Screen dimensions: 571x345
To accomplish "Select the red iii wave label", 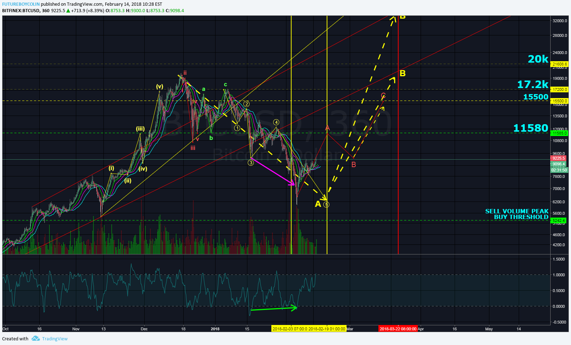I will (x=193, y=148).
